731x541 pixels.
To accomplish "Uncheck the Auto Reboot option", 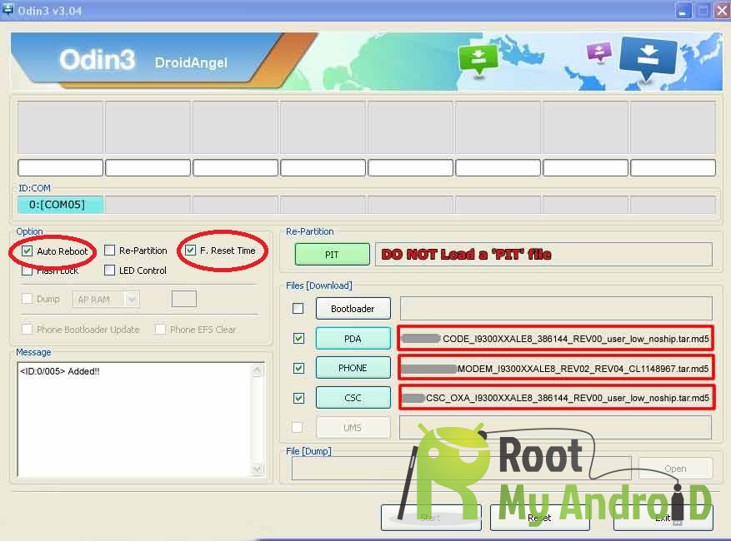I will click(x=28, y=251).
